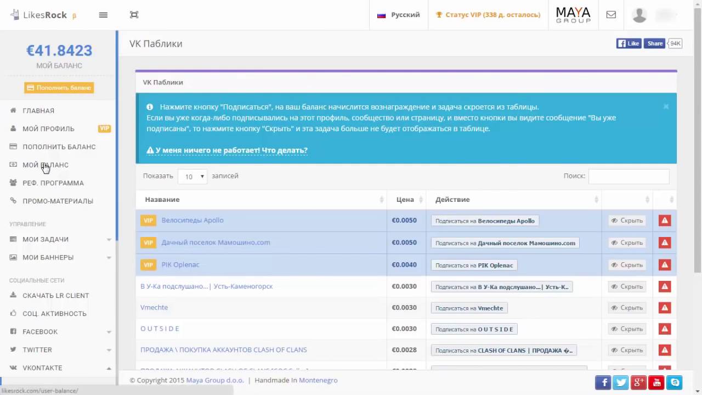The image size is (702, 395).
Task: Toggle the hamburger sidebar menu icon
Action: [103, 15]
